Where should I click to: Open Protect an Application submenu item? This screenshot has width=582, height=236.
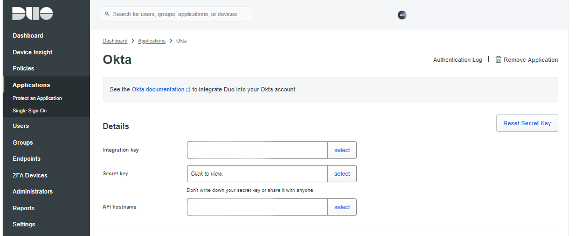pyautogui.click(x=37, y=98)
